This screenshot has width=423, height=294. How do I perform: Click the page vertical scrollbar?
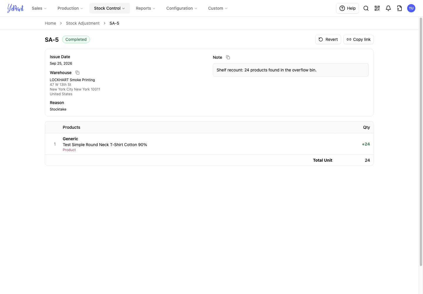pos(421,142)
